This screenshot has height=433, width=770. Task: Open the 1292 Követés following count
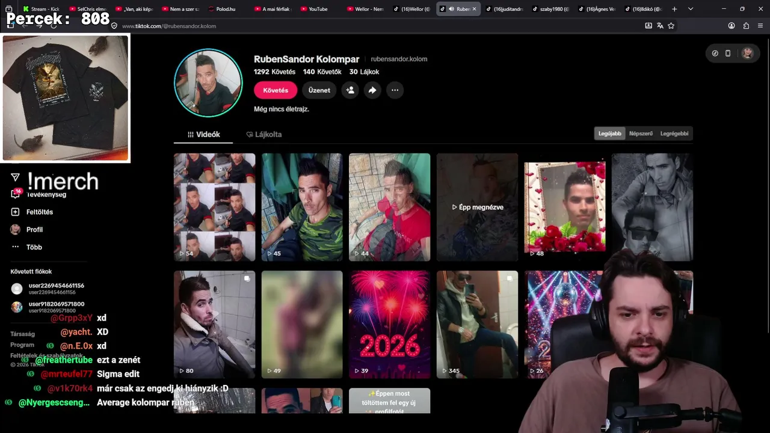274,72
